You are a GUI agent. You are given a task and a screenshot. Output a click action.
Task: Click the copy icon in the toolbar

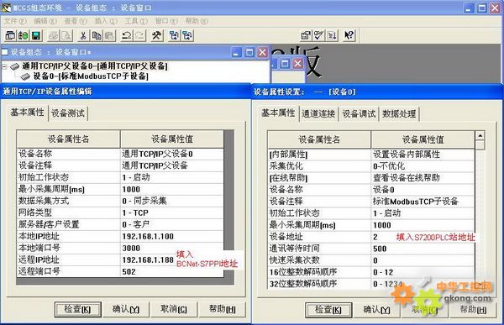97,35
